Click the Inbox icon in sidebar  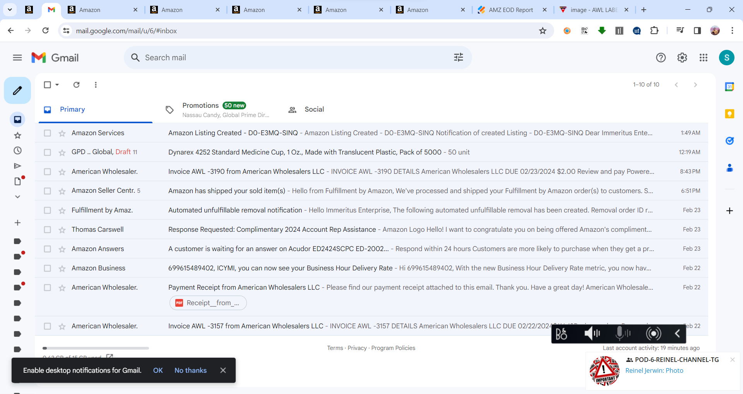tap(17, 119)
